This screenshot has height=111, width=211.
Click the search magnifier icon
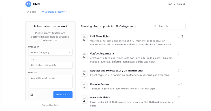155,26
